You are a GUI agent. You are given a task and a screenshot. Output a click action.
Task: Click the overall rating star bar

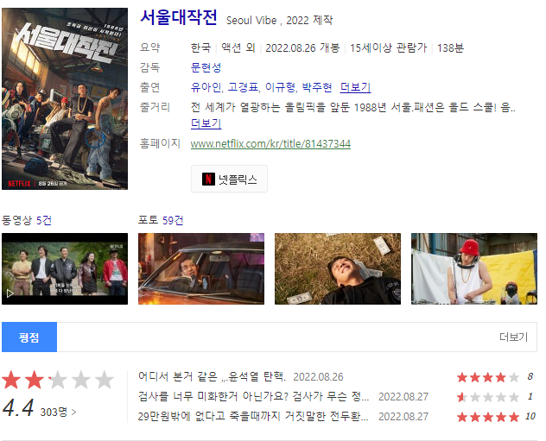click(x=58, y=380)
